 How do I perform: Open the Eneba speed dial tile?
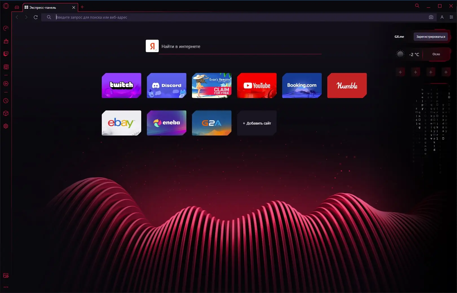point(167,123)
